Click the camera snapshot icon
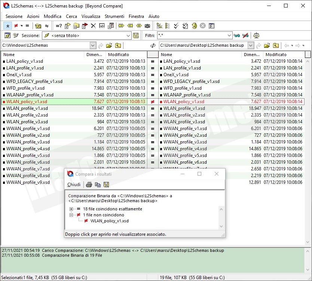The height and width of the screenshot is (281, 312). point(147,26)
